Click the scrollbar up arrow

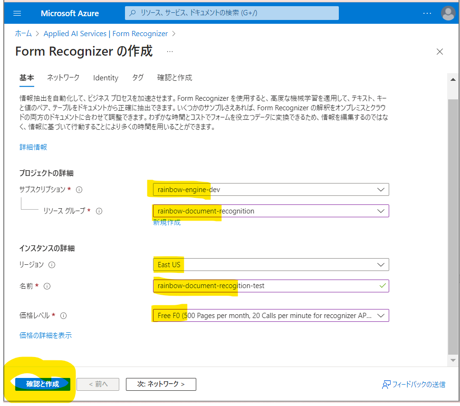(x=453, y=79)
